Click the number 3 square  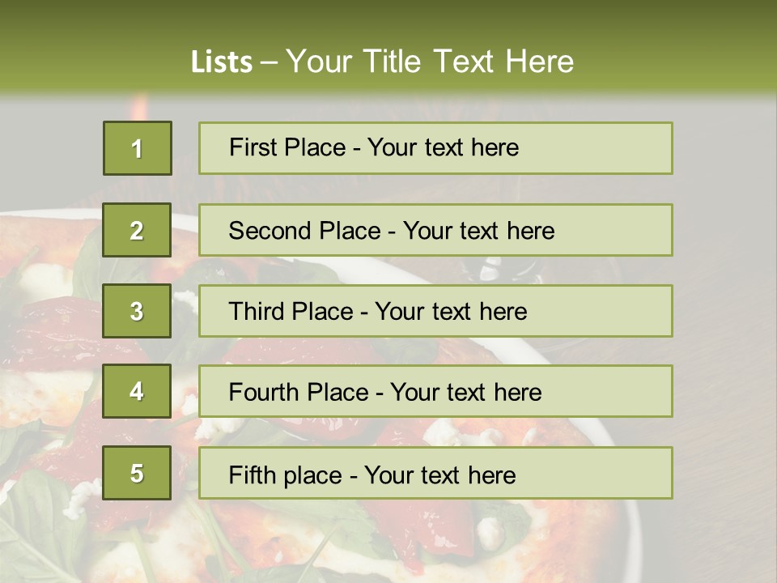137,311
